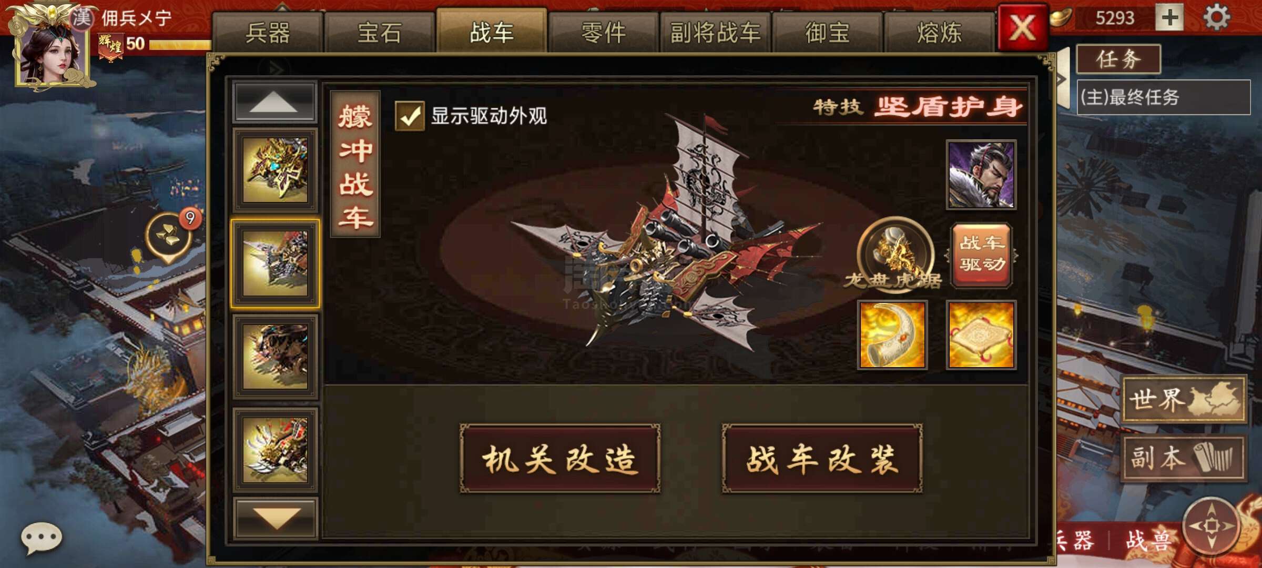Screen dimensions: 1262x568
Task: Tap the compass navigation icon
Action: (x=1212, y=525)
